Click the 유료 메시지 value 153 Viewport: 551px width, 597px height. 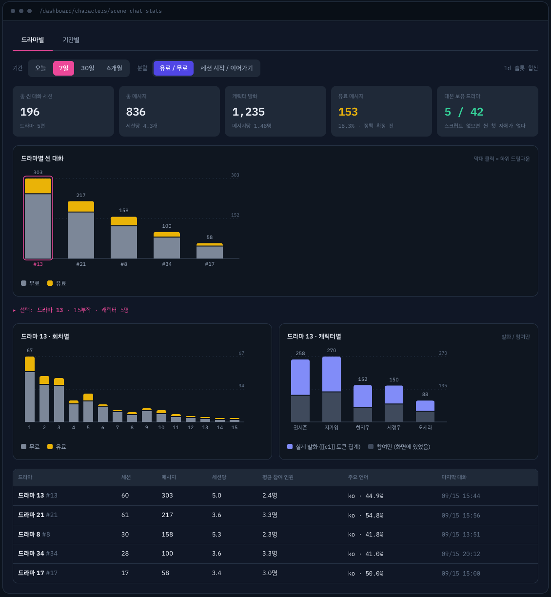[x=348, y=112]
